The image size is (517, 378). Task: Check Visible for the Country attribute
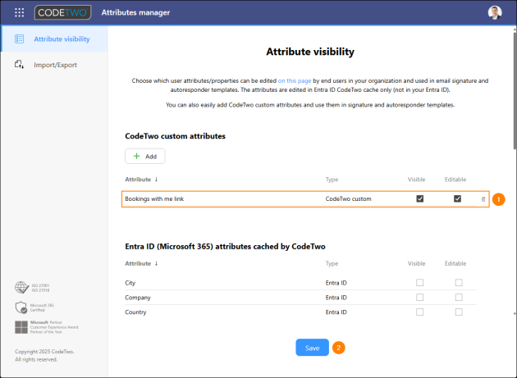419,312
